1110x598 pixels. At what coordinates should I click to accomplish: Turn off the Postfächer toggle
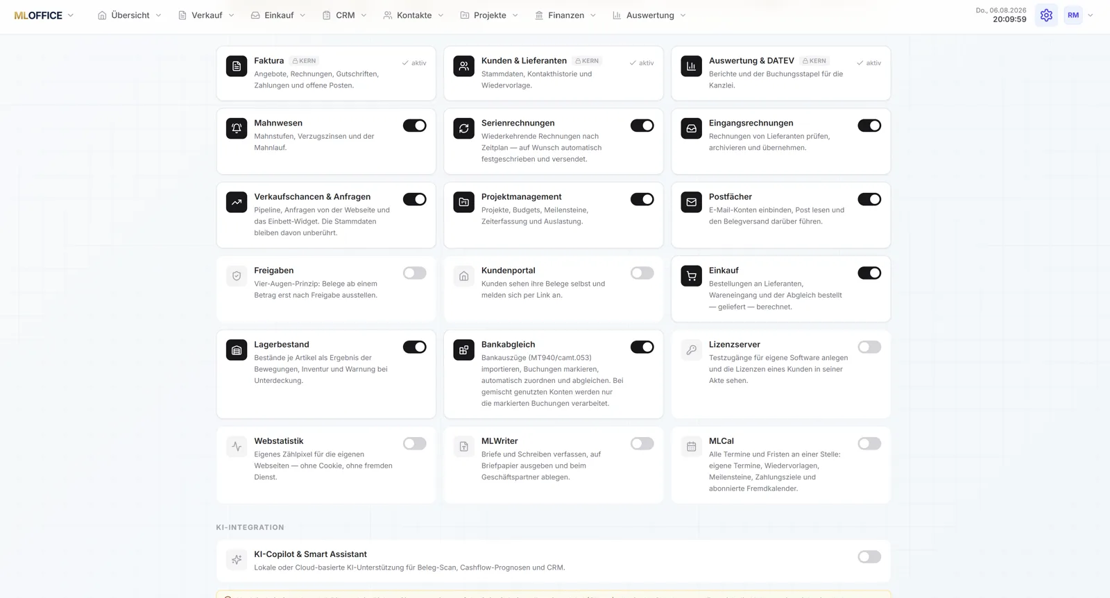[x=869, y=199]
